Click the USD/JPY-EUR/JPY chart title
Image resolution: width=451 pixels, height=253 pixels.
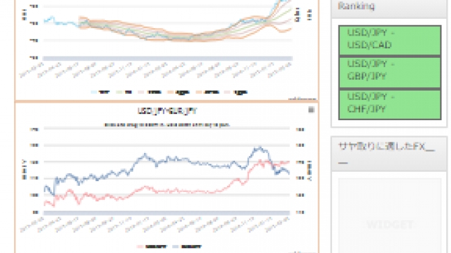point(167,111)
